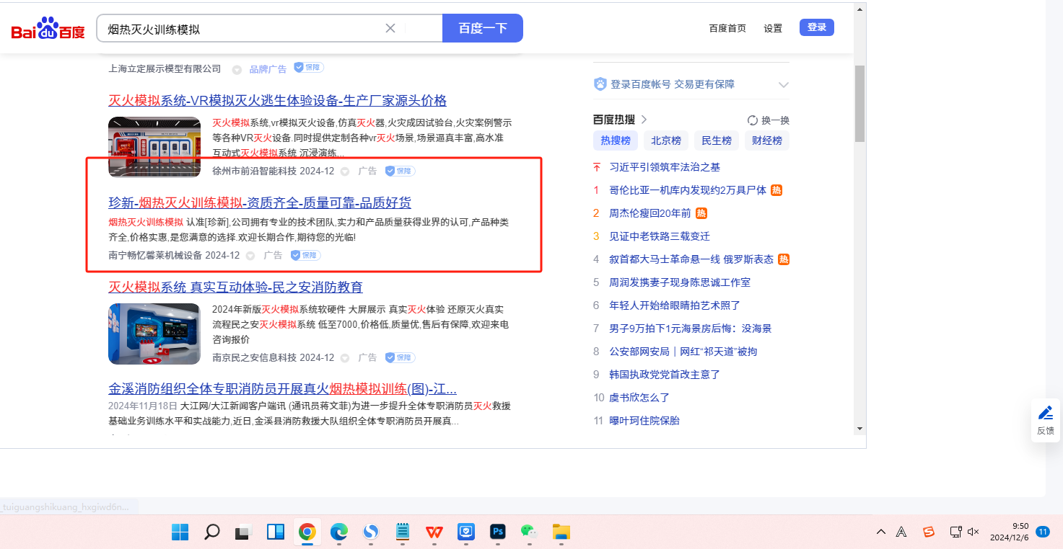
Task: Open WPS Office from the taskbar
Action: pyautogui.click(x=434, y=532)
